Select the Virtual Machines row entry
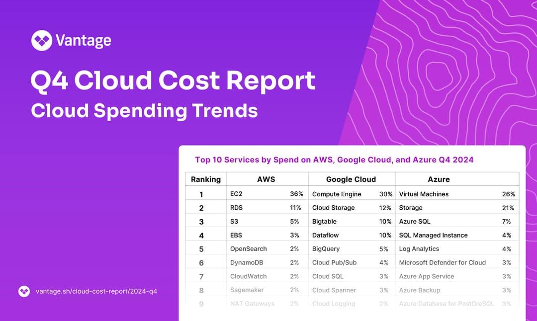 424,194
